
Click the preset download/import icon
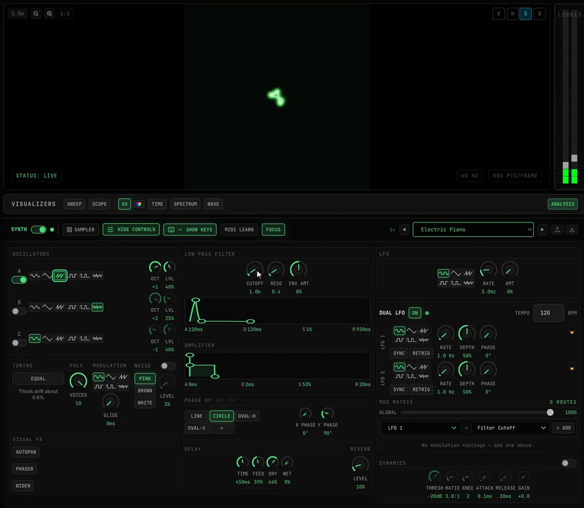[x=572, y=230]
